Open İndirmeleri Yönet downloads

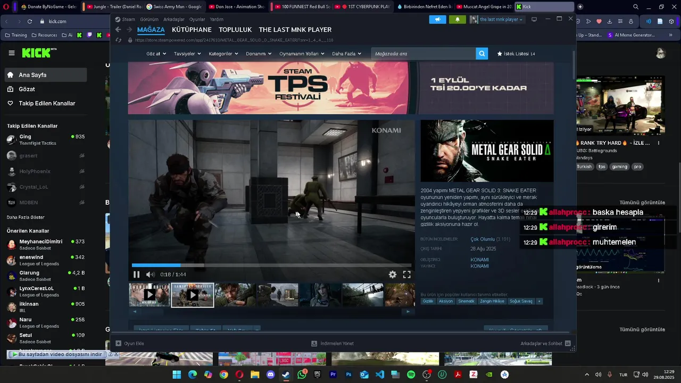click(x=333, y=344)
